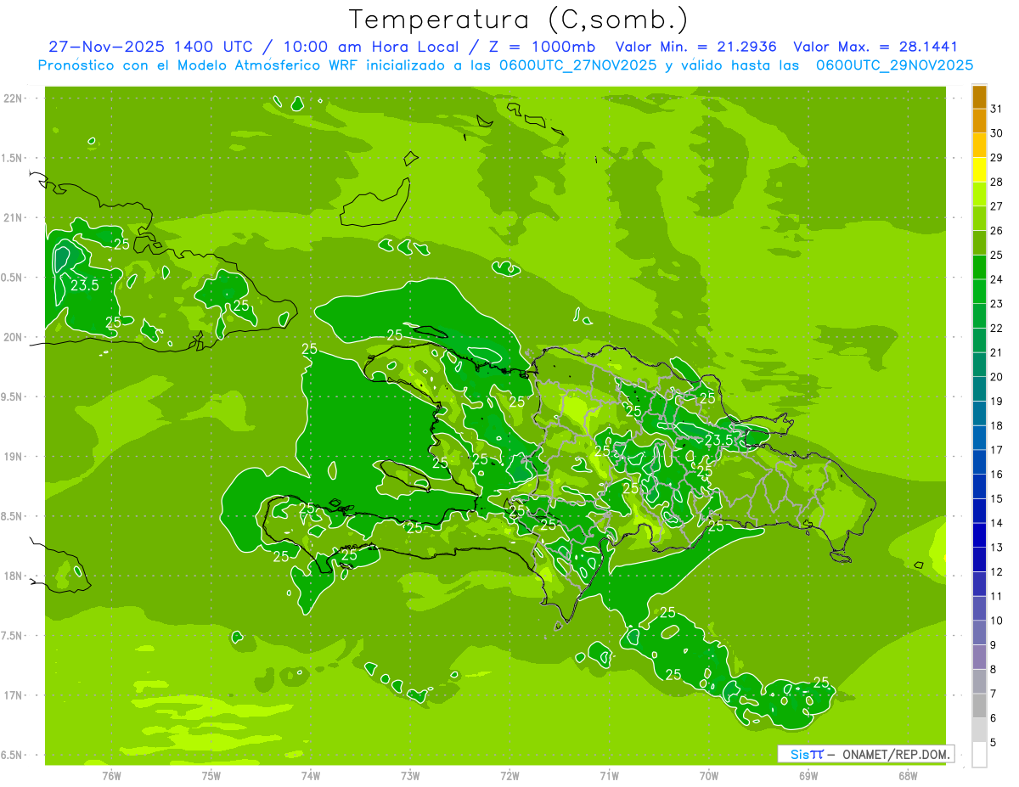Click the legend swatch between 27 and 28
This screenshot has width=1019, height=787.
[979, 194]
